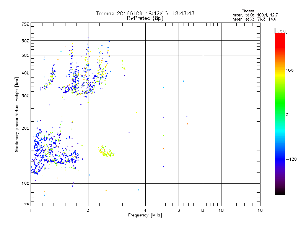306x229 pixels.
Task: Click the black bottom end of the colorbar
Action: [280, 192]
